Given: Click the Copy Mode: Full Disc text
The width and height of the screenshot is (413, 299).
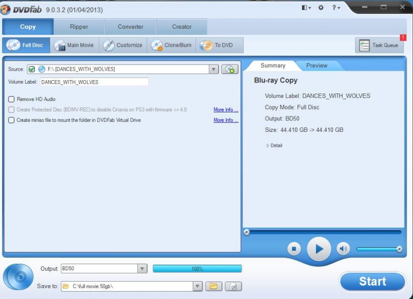Looking at the screenshot, I should click(x=292, y=107).
